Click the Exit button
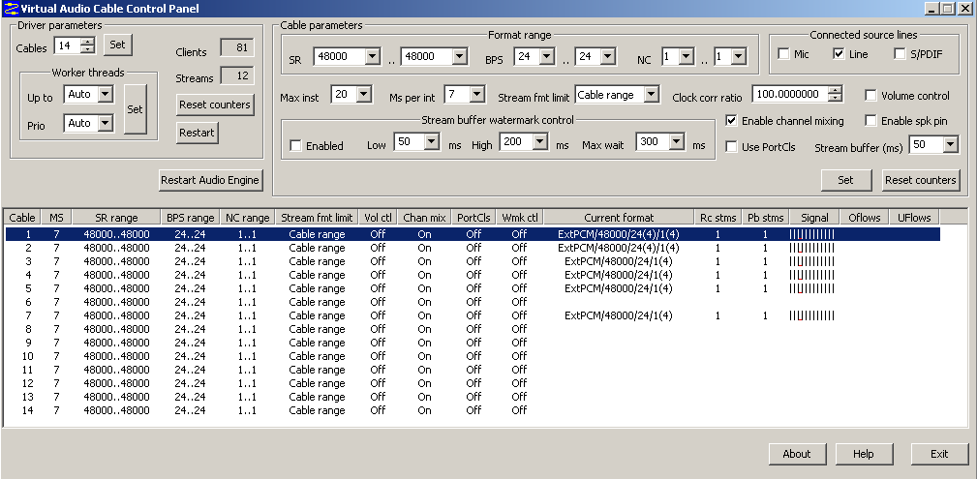Image resolution: width=977 pixels, height=479 pixels. [939, 454]
